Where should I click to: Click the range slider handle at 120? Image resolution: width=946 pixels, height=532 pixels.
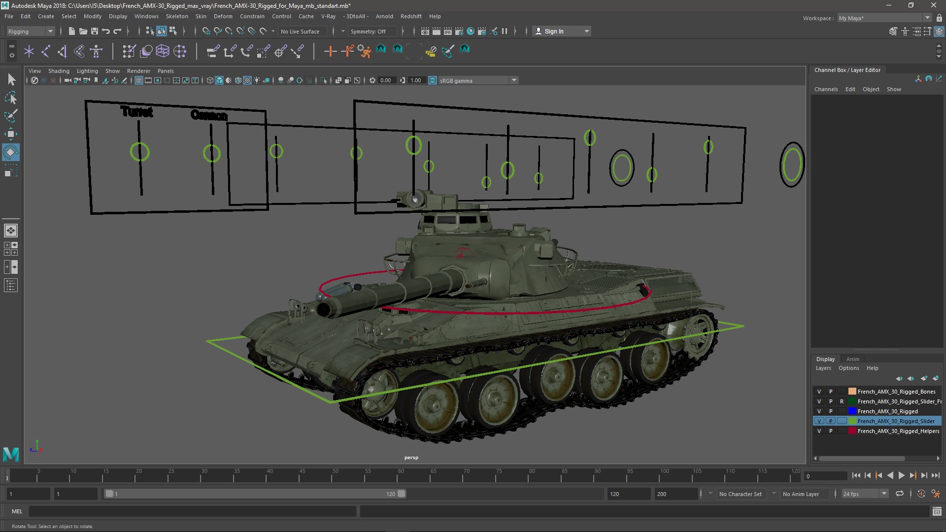click(402, 494)
